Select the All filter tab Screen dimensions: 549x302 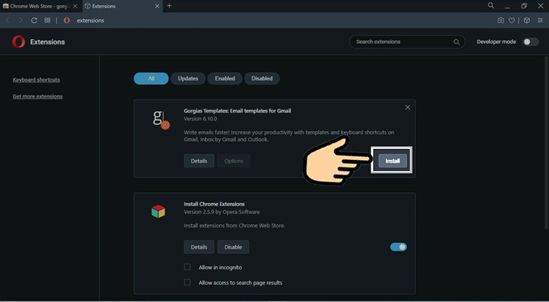(151, 78)
